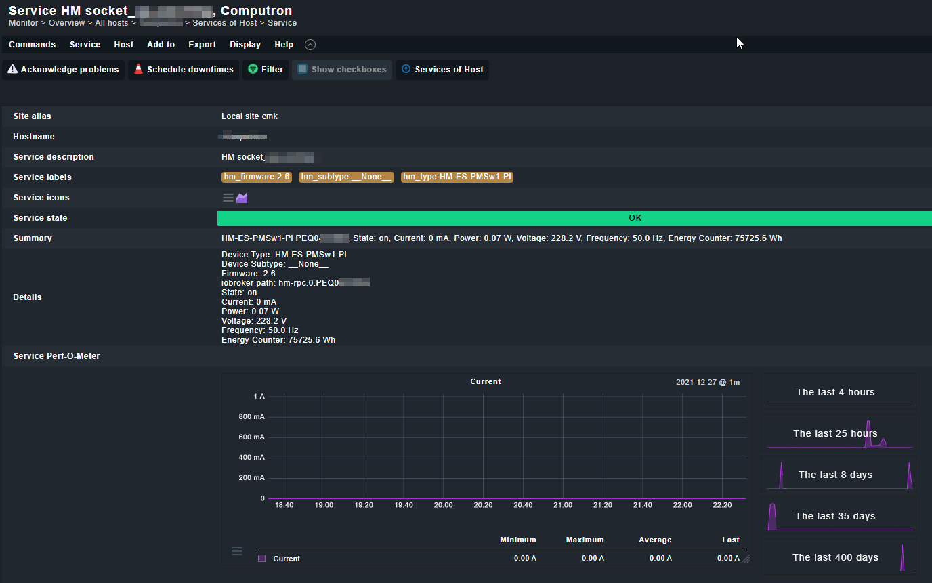Click the Last column header in legend
Viewport: 932px width, 583px height.
tap(731, 540)
